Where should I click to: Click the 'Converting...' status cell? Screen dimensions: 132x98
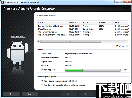point(88,29)
